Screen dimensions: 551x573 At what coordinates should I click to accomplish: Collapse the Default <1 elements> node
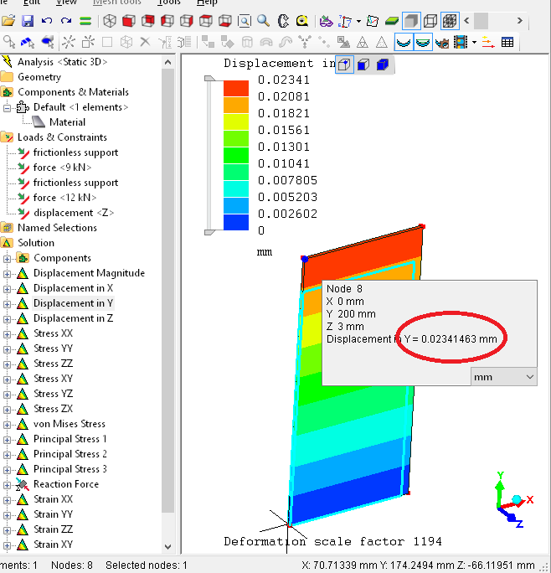pos(7,108)
